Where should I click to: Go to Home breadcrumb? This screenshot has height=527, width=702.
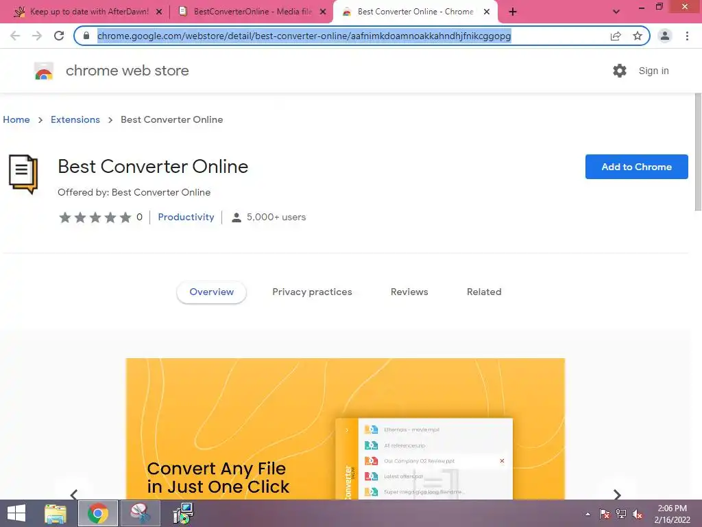[x=16, y=119]
